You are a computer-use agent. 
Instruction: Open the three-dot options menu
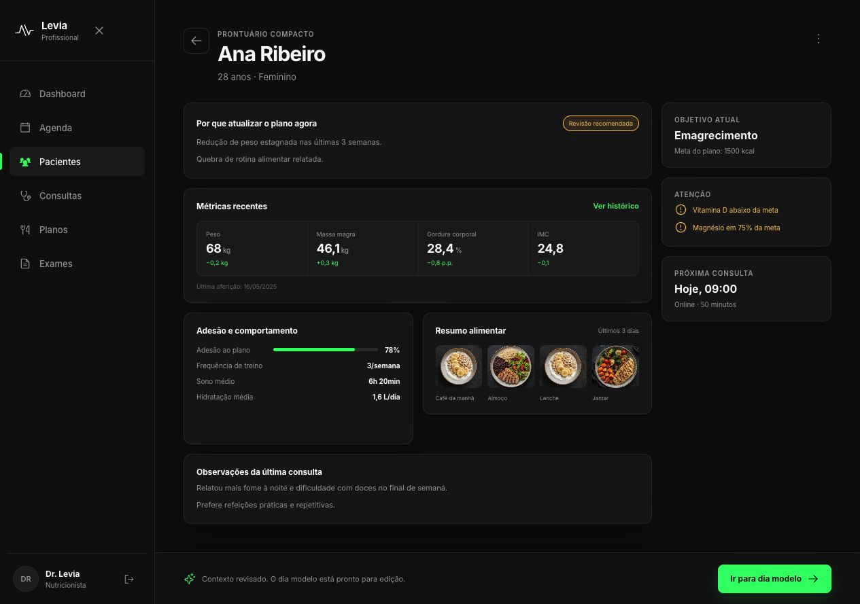point(819,39)
